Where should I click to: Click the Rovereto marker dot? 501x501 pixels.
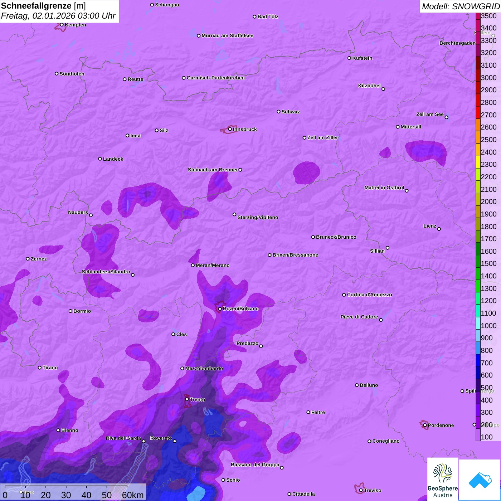pyautogui.click(x=175, y=441)
